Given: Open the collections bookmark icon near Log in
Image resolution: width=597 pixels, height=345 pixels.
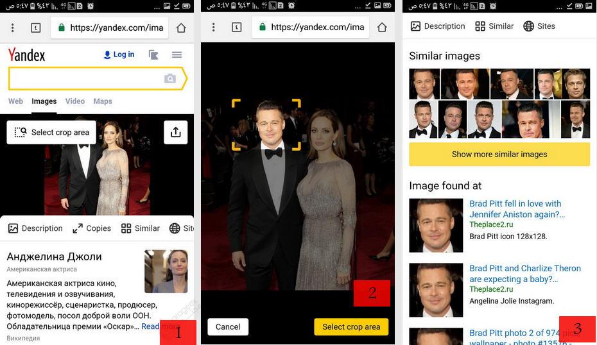Looking at the screenshot, I should (x=153, y=55).
